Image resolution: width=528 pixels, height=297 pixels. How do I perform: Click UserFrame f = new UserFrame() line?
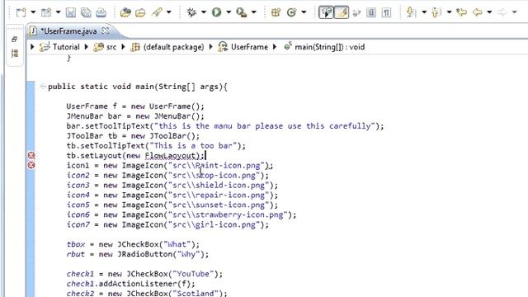pyautogui.click(x=135, y=106)
